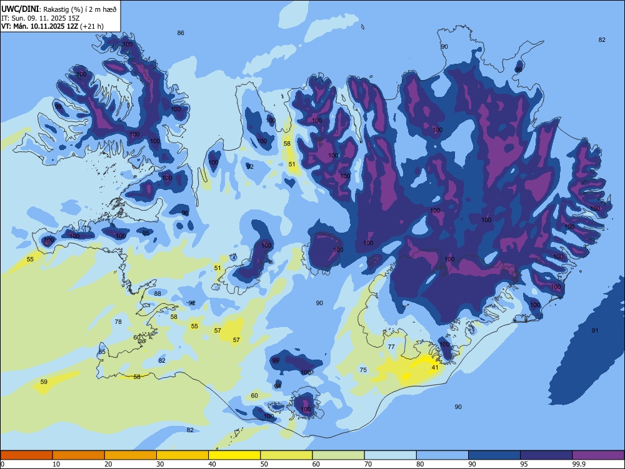
Task: Pick the dark orange 0–10 legend swatch
Action: click(26, 455)
